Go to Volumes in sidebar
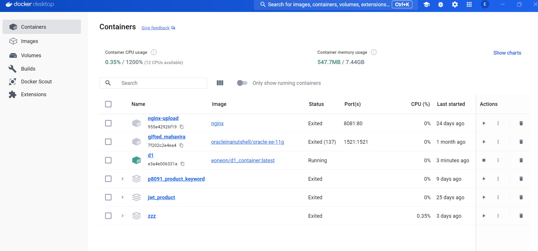This screenshot has width=538, height=251. pyautogui.click(x=42, y=55)
